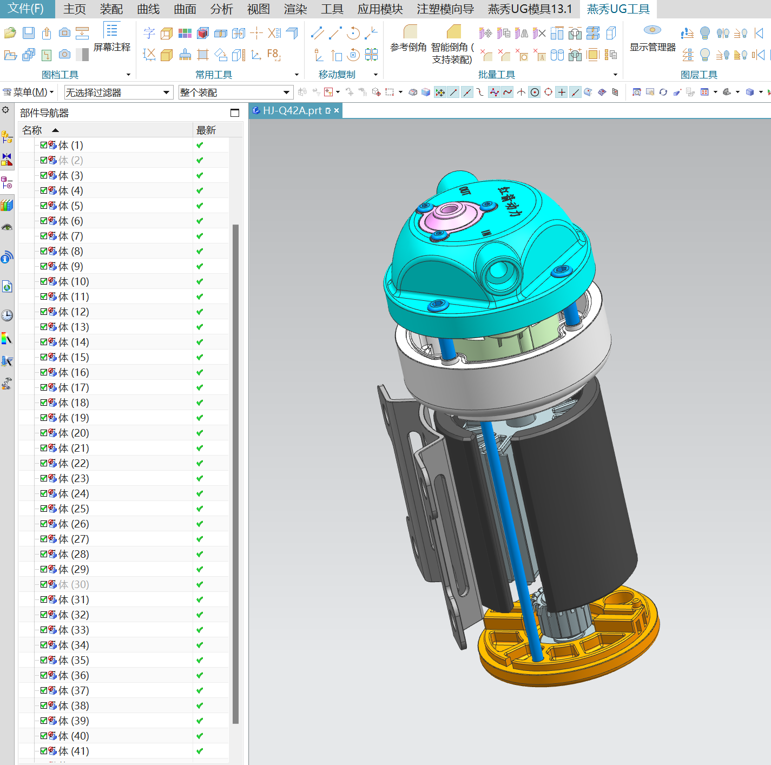
Task: Expand the 常用工具 group options arrow
Action: 296,75
